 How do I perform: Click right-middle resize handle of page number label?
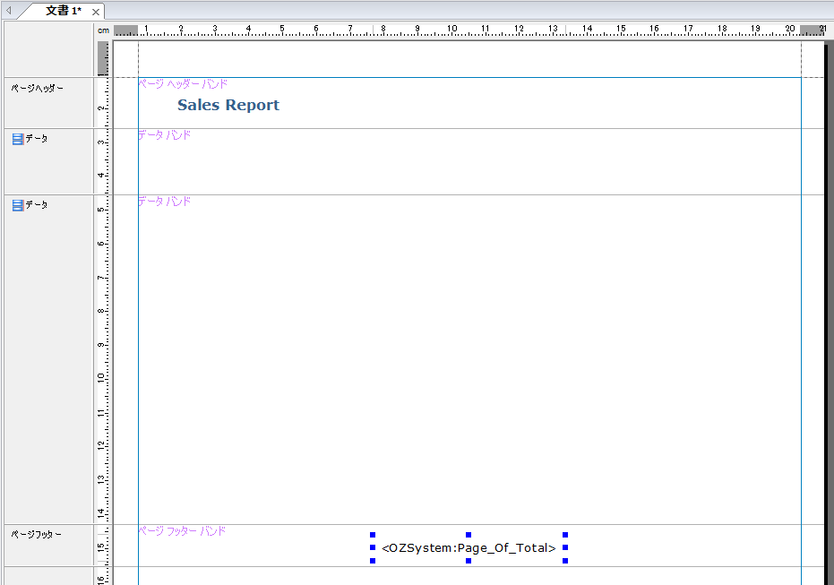pyautogui.click(x=565, y=547)
